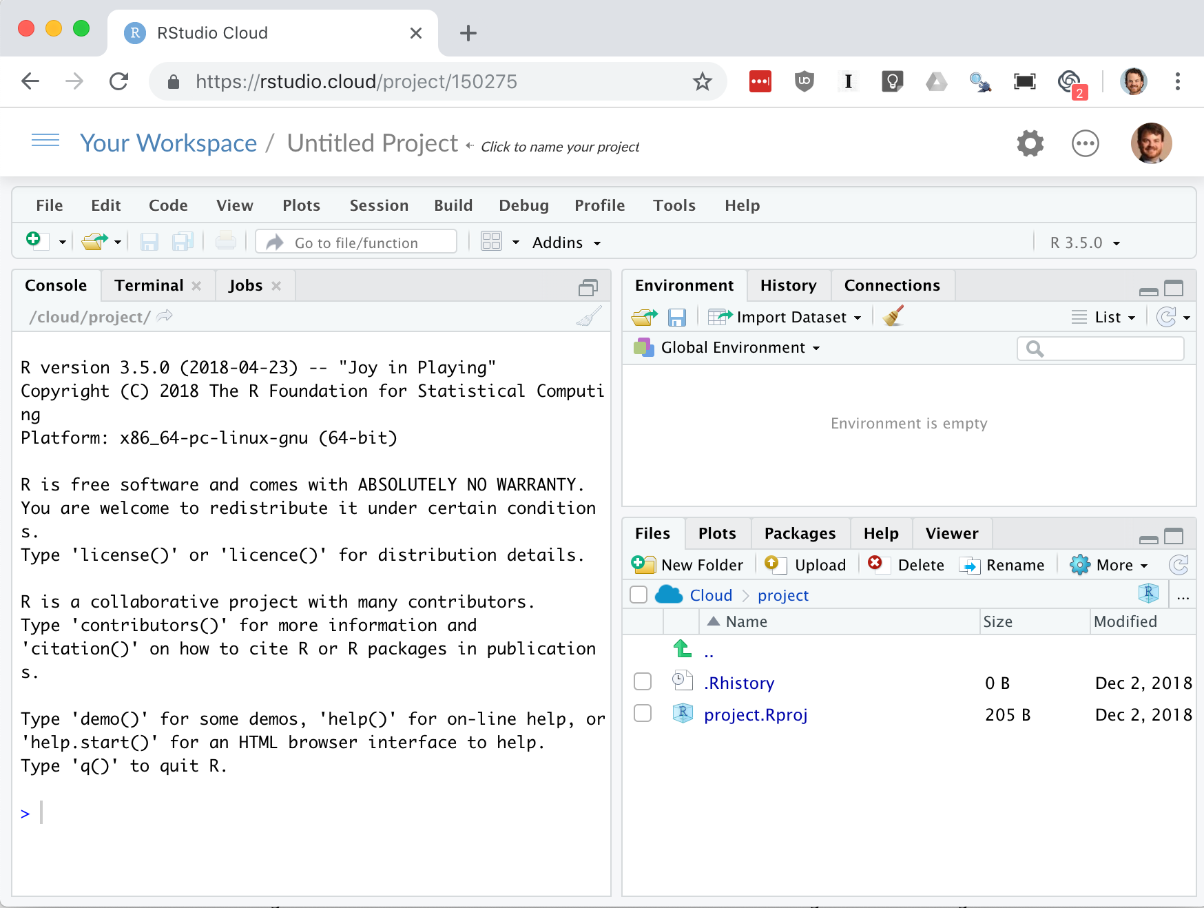
Task: Check the box next to .Rhistory
Action: [x=642, y=681]
